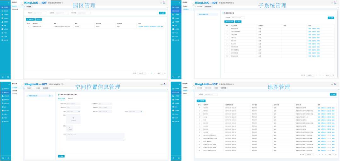Collapse submenu with round chevron in 园区管理 panel

click(x=23, y=4)
